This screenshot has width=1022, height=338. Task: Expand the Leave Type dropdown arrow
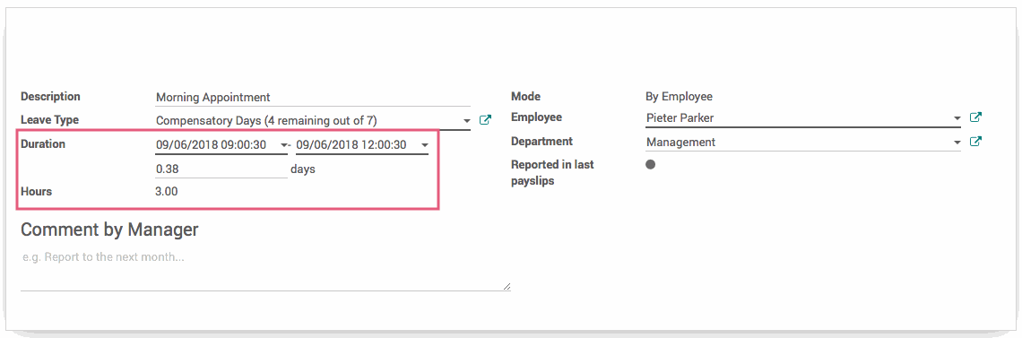tap(467, 121)
